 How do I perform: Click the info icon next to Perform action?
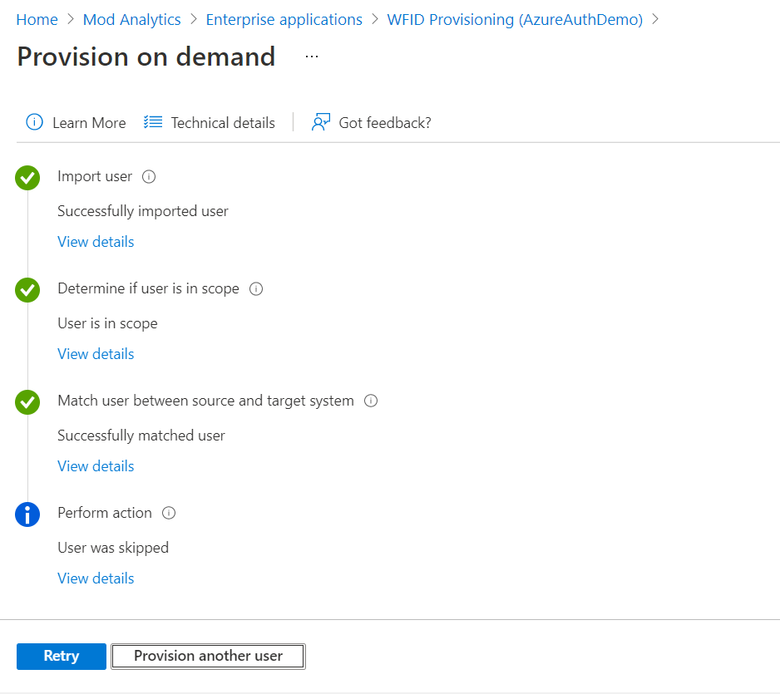(x=169, y=513)
